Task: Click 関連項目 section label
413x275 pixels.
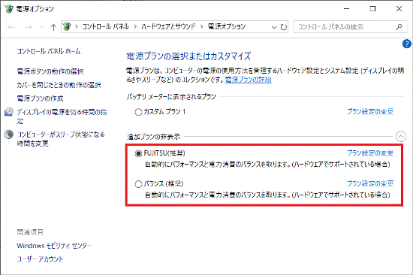Action: point(30,232)
